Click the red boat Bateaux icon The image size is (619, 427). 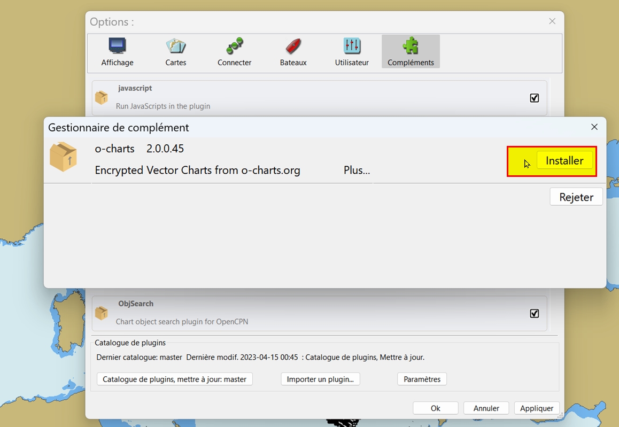point(293,46)
